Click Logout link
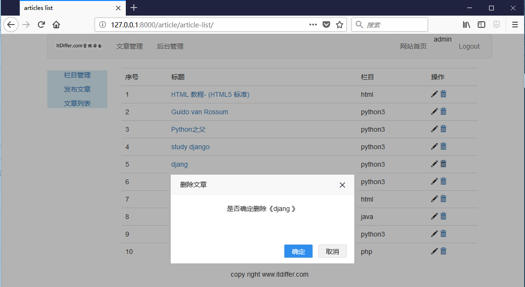This screenshot has height=287, width=525. tap(469, 46)
